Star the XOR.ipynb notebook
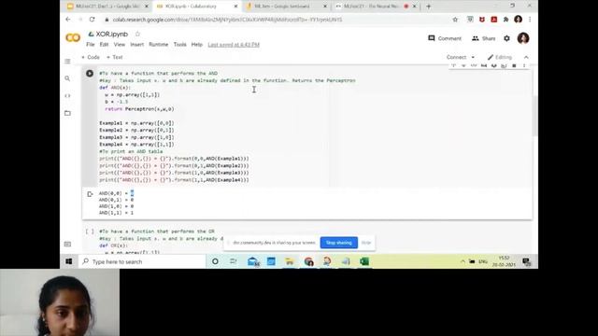598x336 pixels. (x=137, y=34)
